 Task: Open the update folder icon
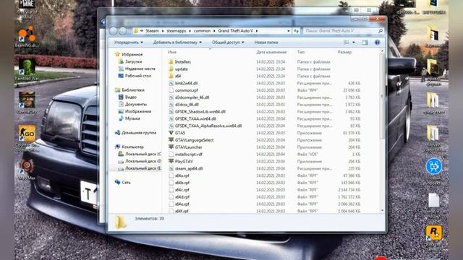[171, 69]
